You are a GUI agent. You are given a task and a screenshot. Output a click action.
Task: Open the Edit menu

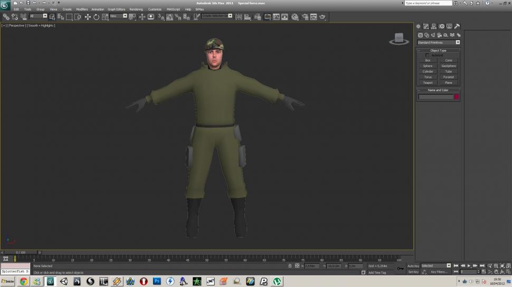pyautogui.click(x=16, y=9)
